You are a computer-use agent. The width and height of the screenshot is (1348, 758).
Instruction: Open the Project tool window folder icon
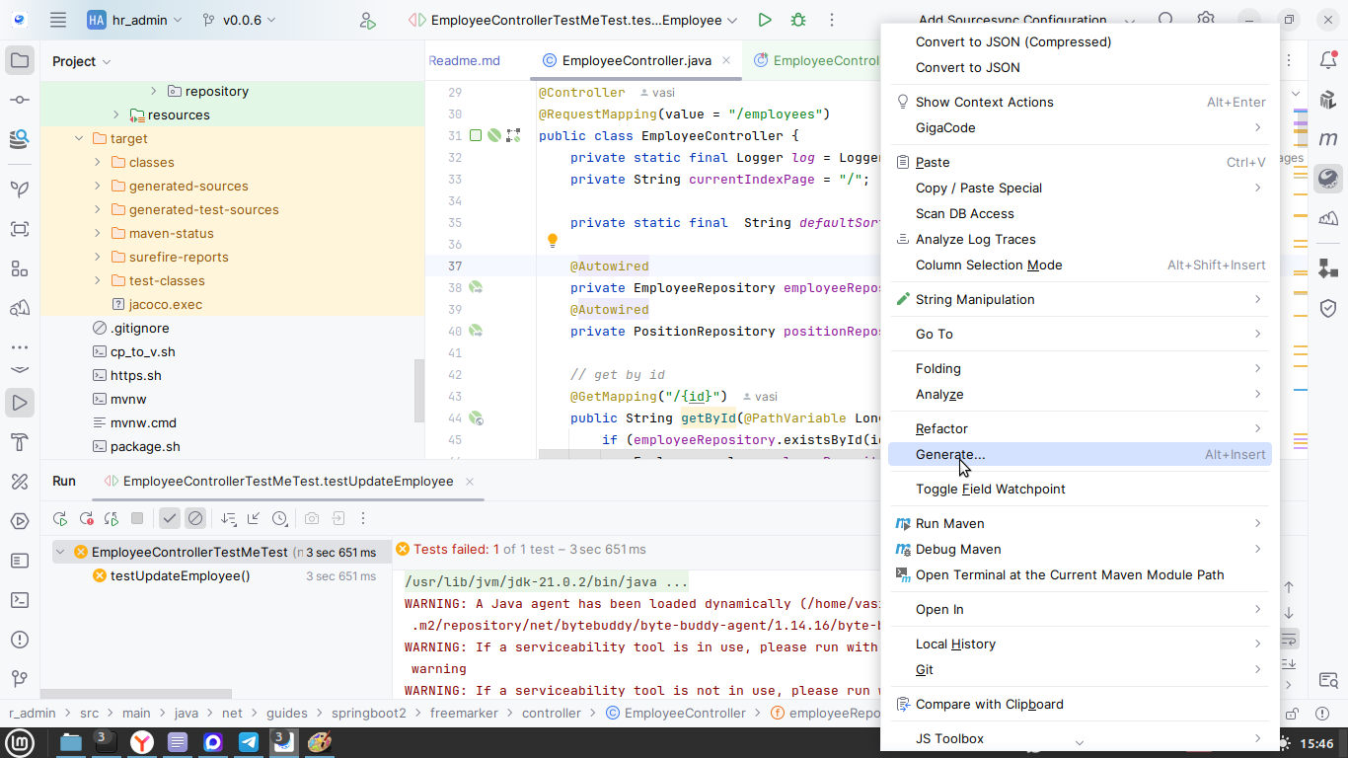point(19,61)
